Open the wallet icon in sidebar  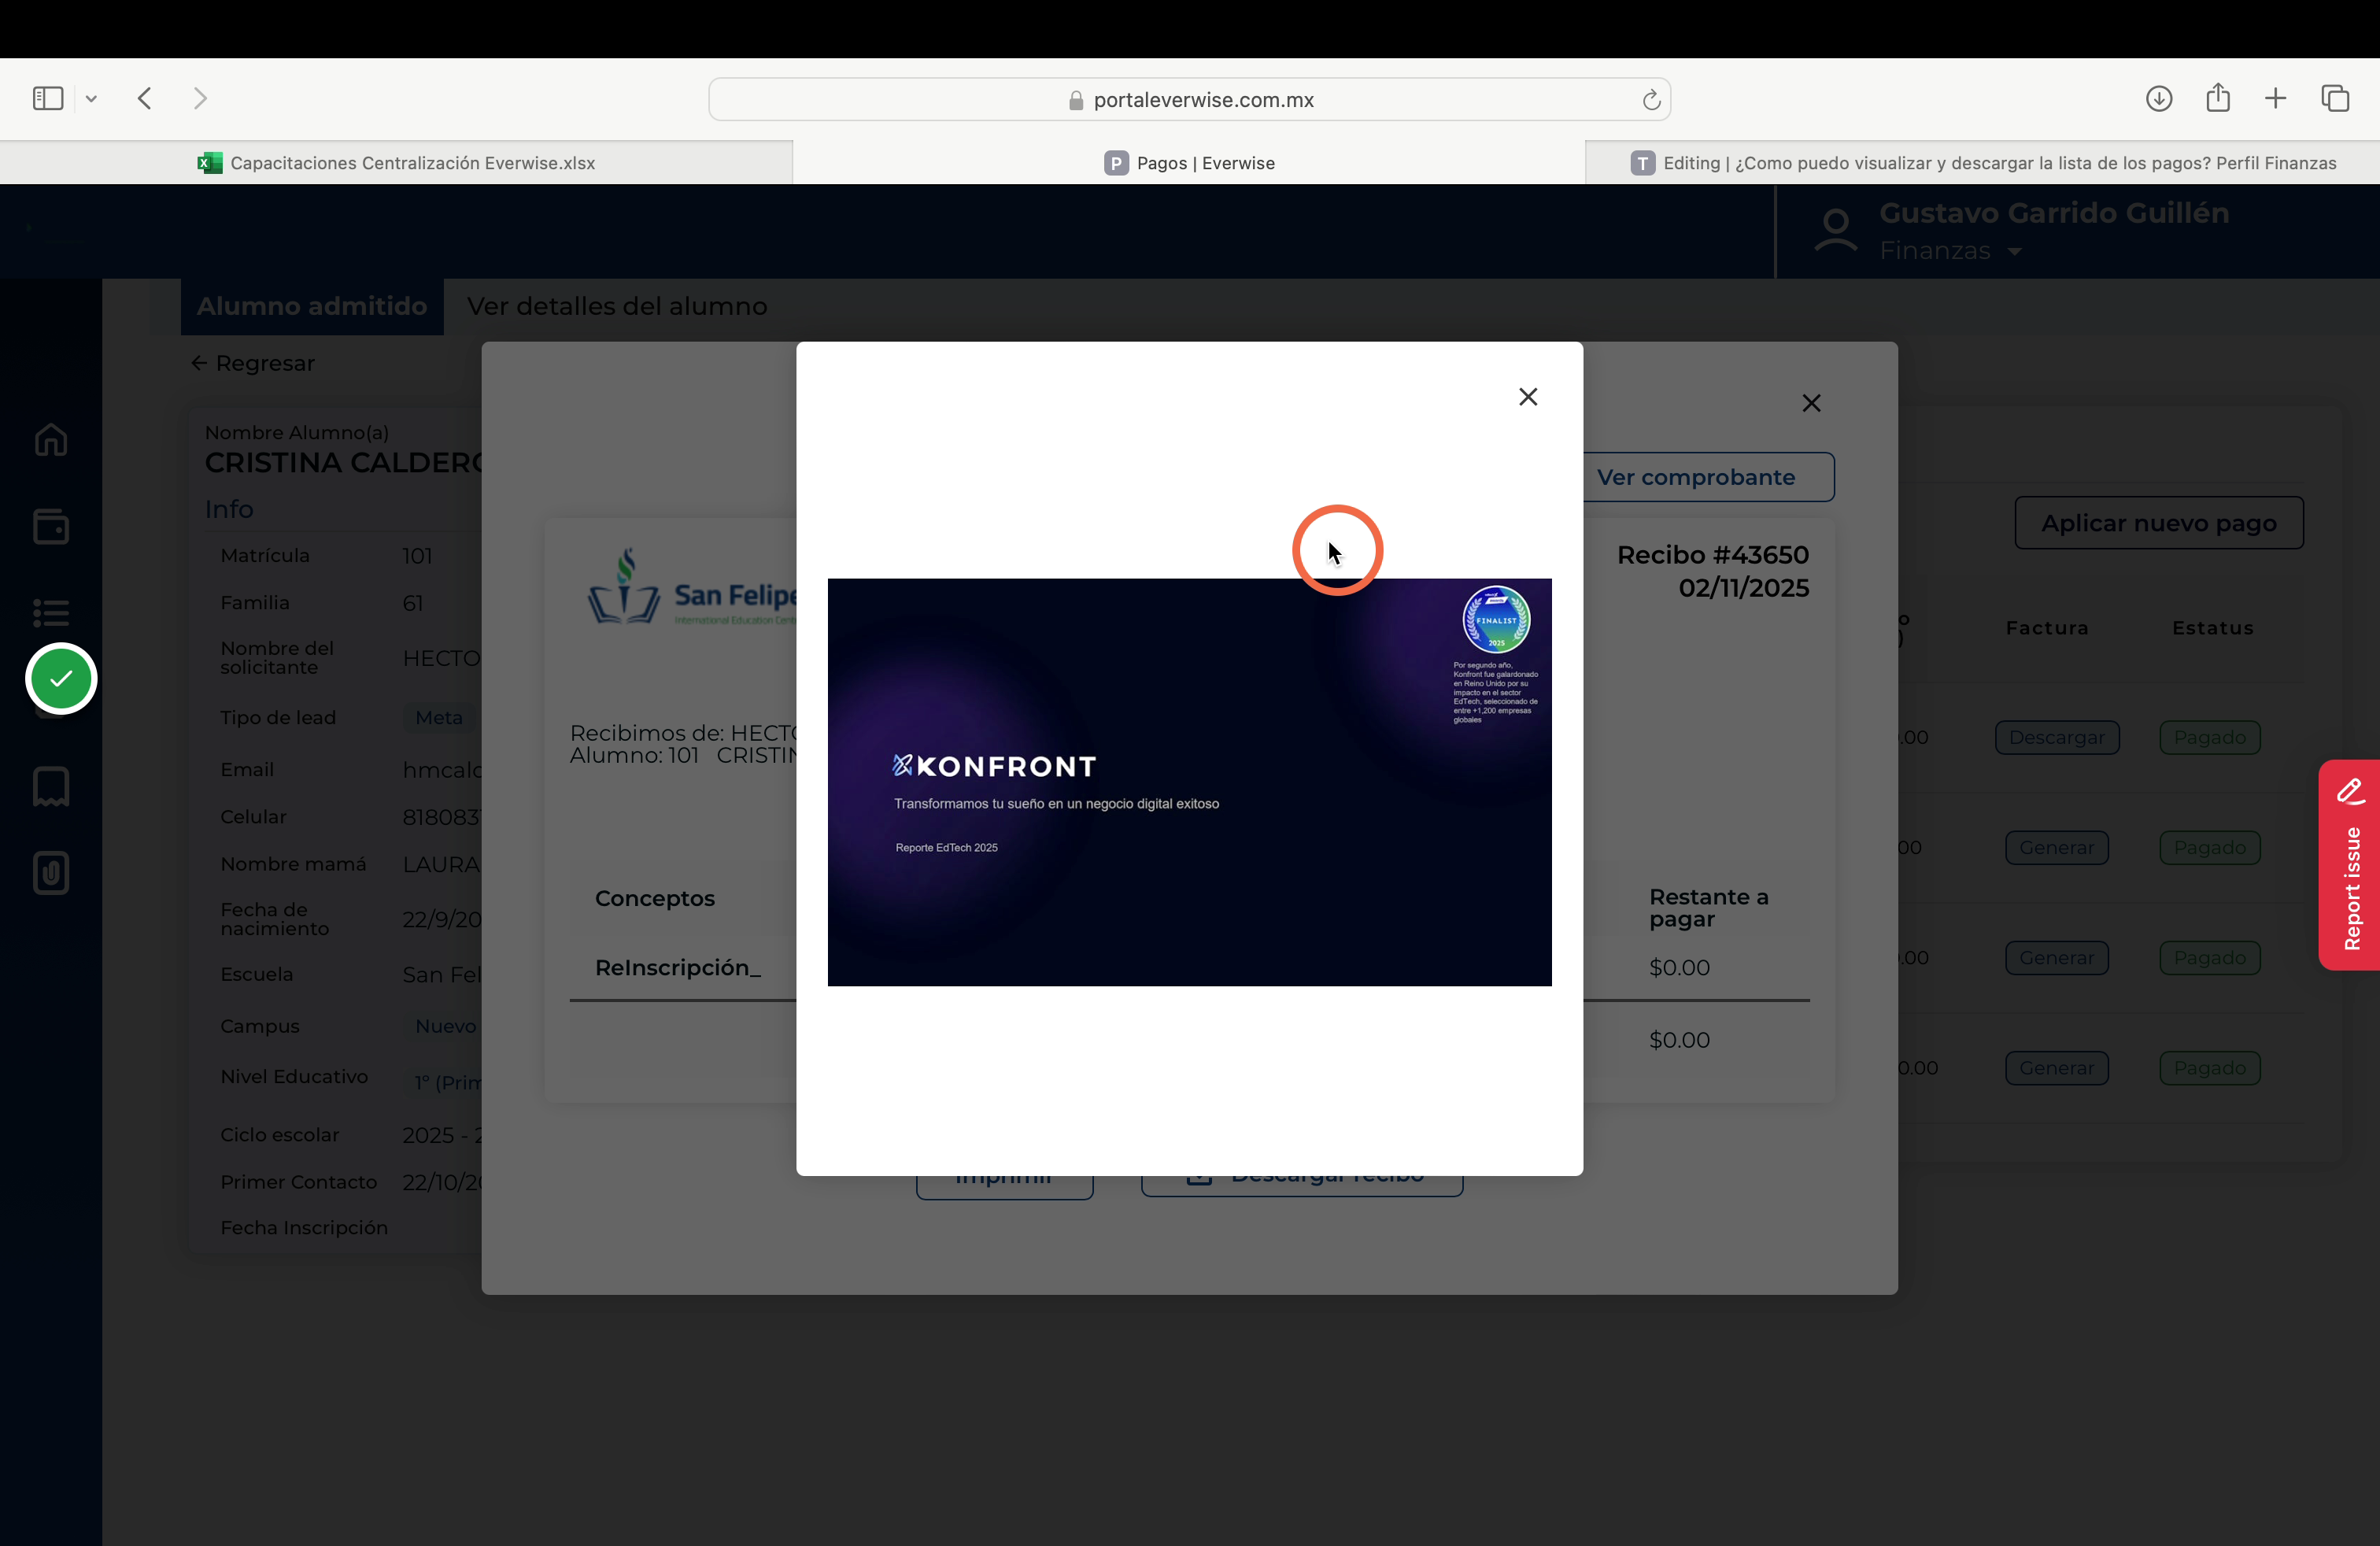tap(51, 526)
